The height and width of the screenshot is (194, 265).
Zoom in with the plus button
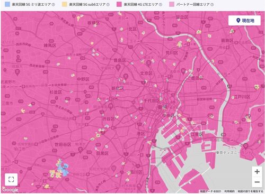tap(257, 171)
